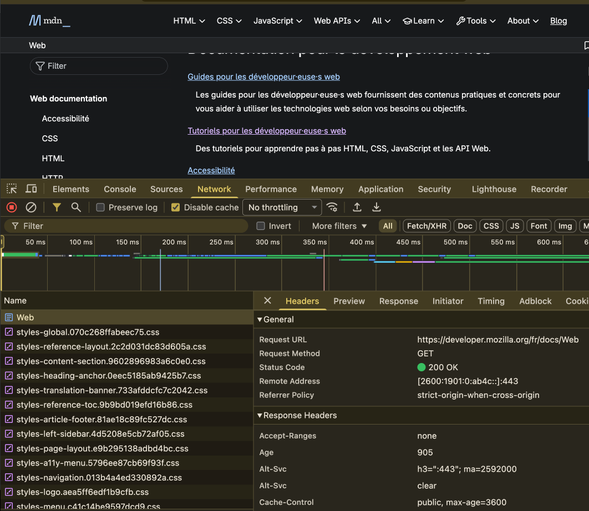Viewport: 589px width, 511px height.
Task: Clear the network log
Action: (x=31, y=207)
